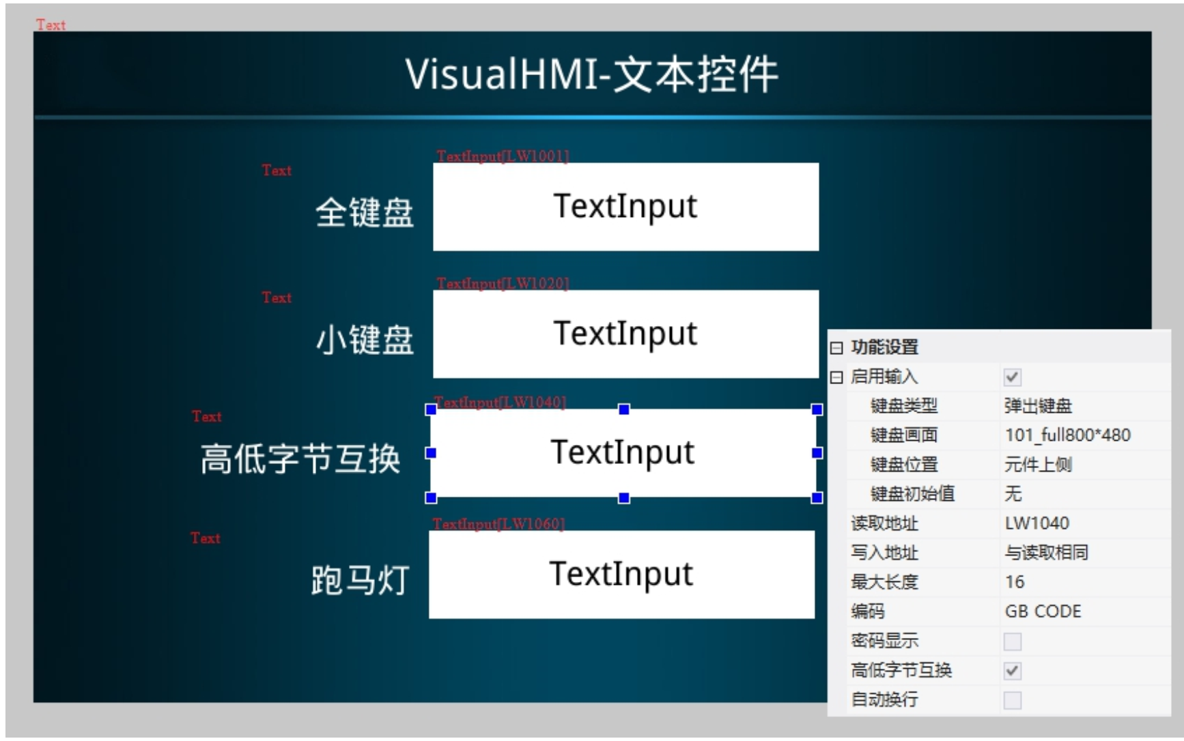Image resolution: width=1184 pixels, height=741 pixels.
Task: Click the top-center resize handle of selected TextInput
Action: point(623,409)
